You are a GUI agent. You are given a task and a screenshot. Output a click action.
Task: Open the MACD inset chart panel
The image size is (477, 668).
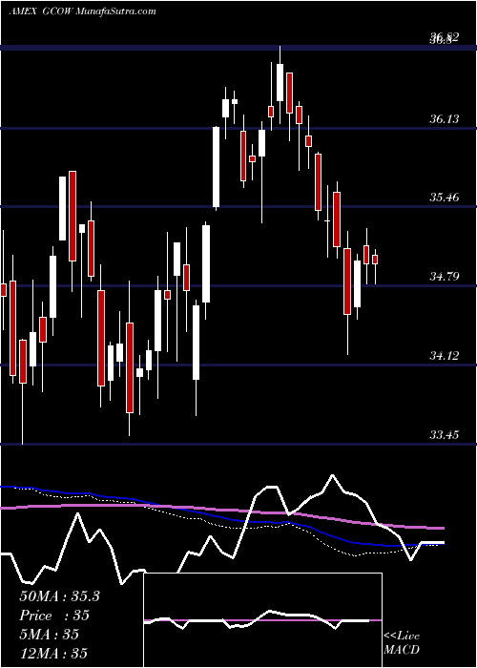tap(263, 620)
